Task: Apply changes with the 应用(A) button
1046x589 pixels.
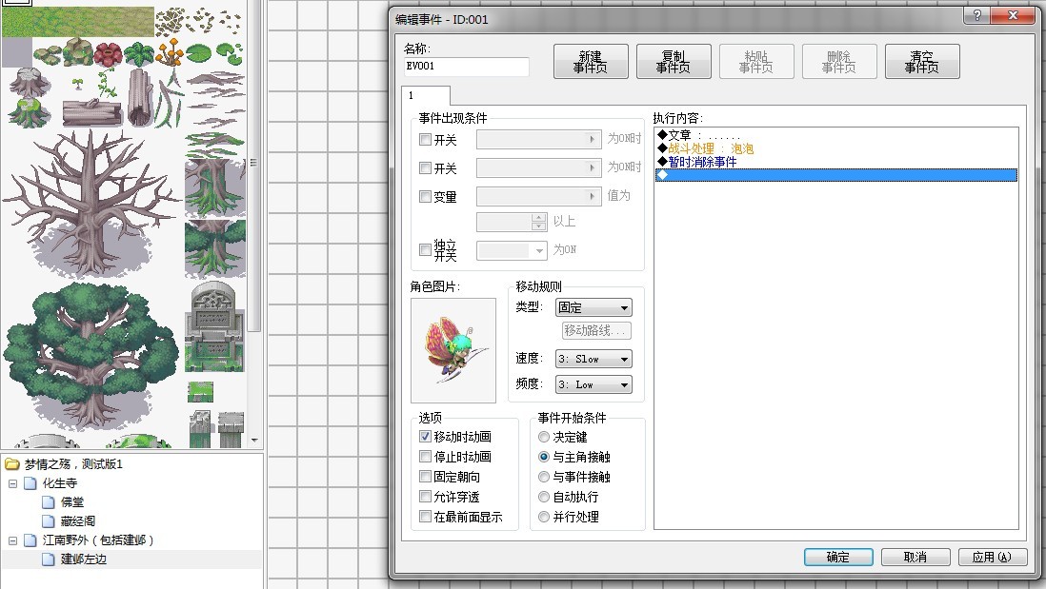Action: coord(992,557)
